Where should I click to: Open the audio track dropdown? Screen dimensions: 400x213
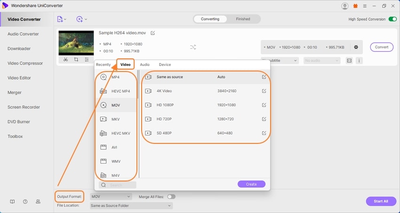point(321,61)
